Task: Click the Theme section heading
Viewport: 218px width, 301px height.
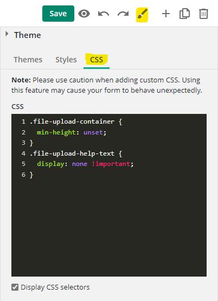Action: coord(28,35)
